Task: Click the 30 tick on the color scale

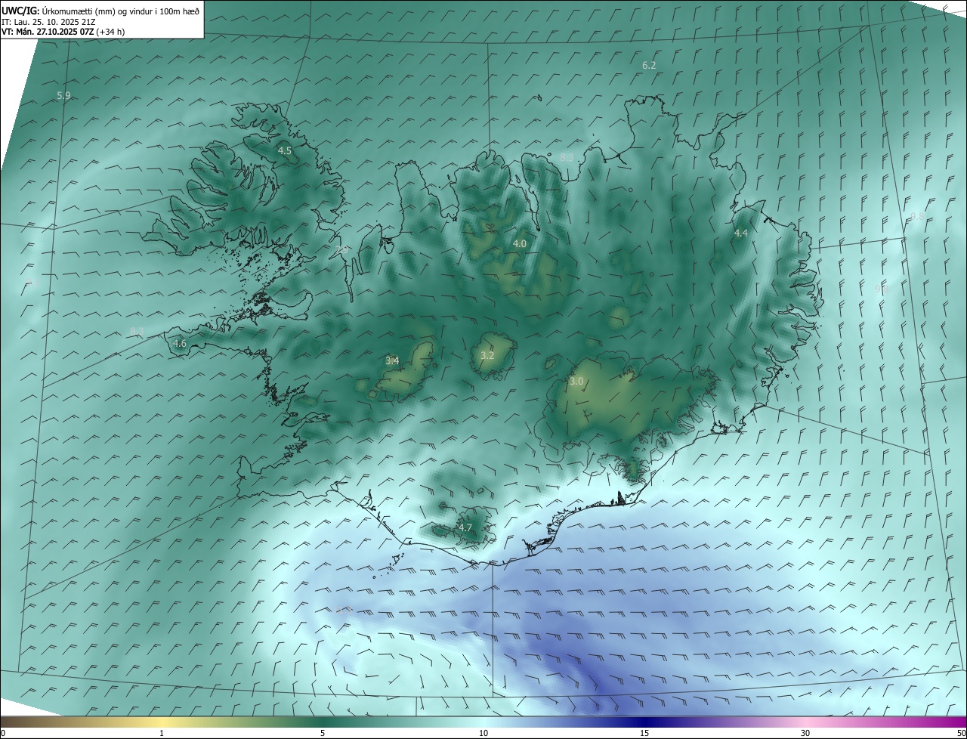Action: click(x=805, y=733)
